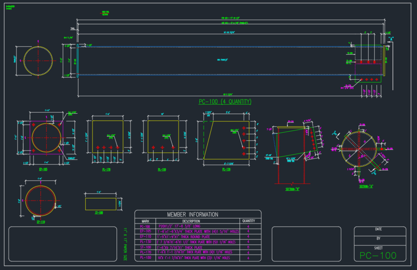Click the 11" x 17" PAPER SIZE note

coord(125,244)
